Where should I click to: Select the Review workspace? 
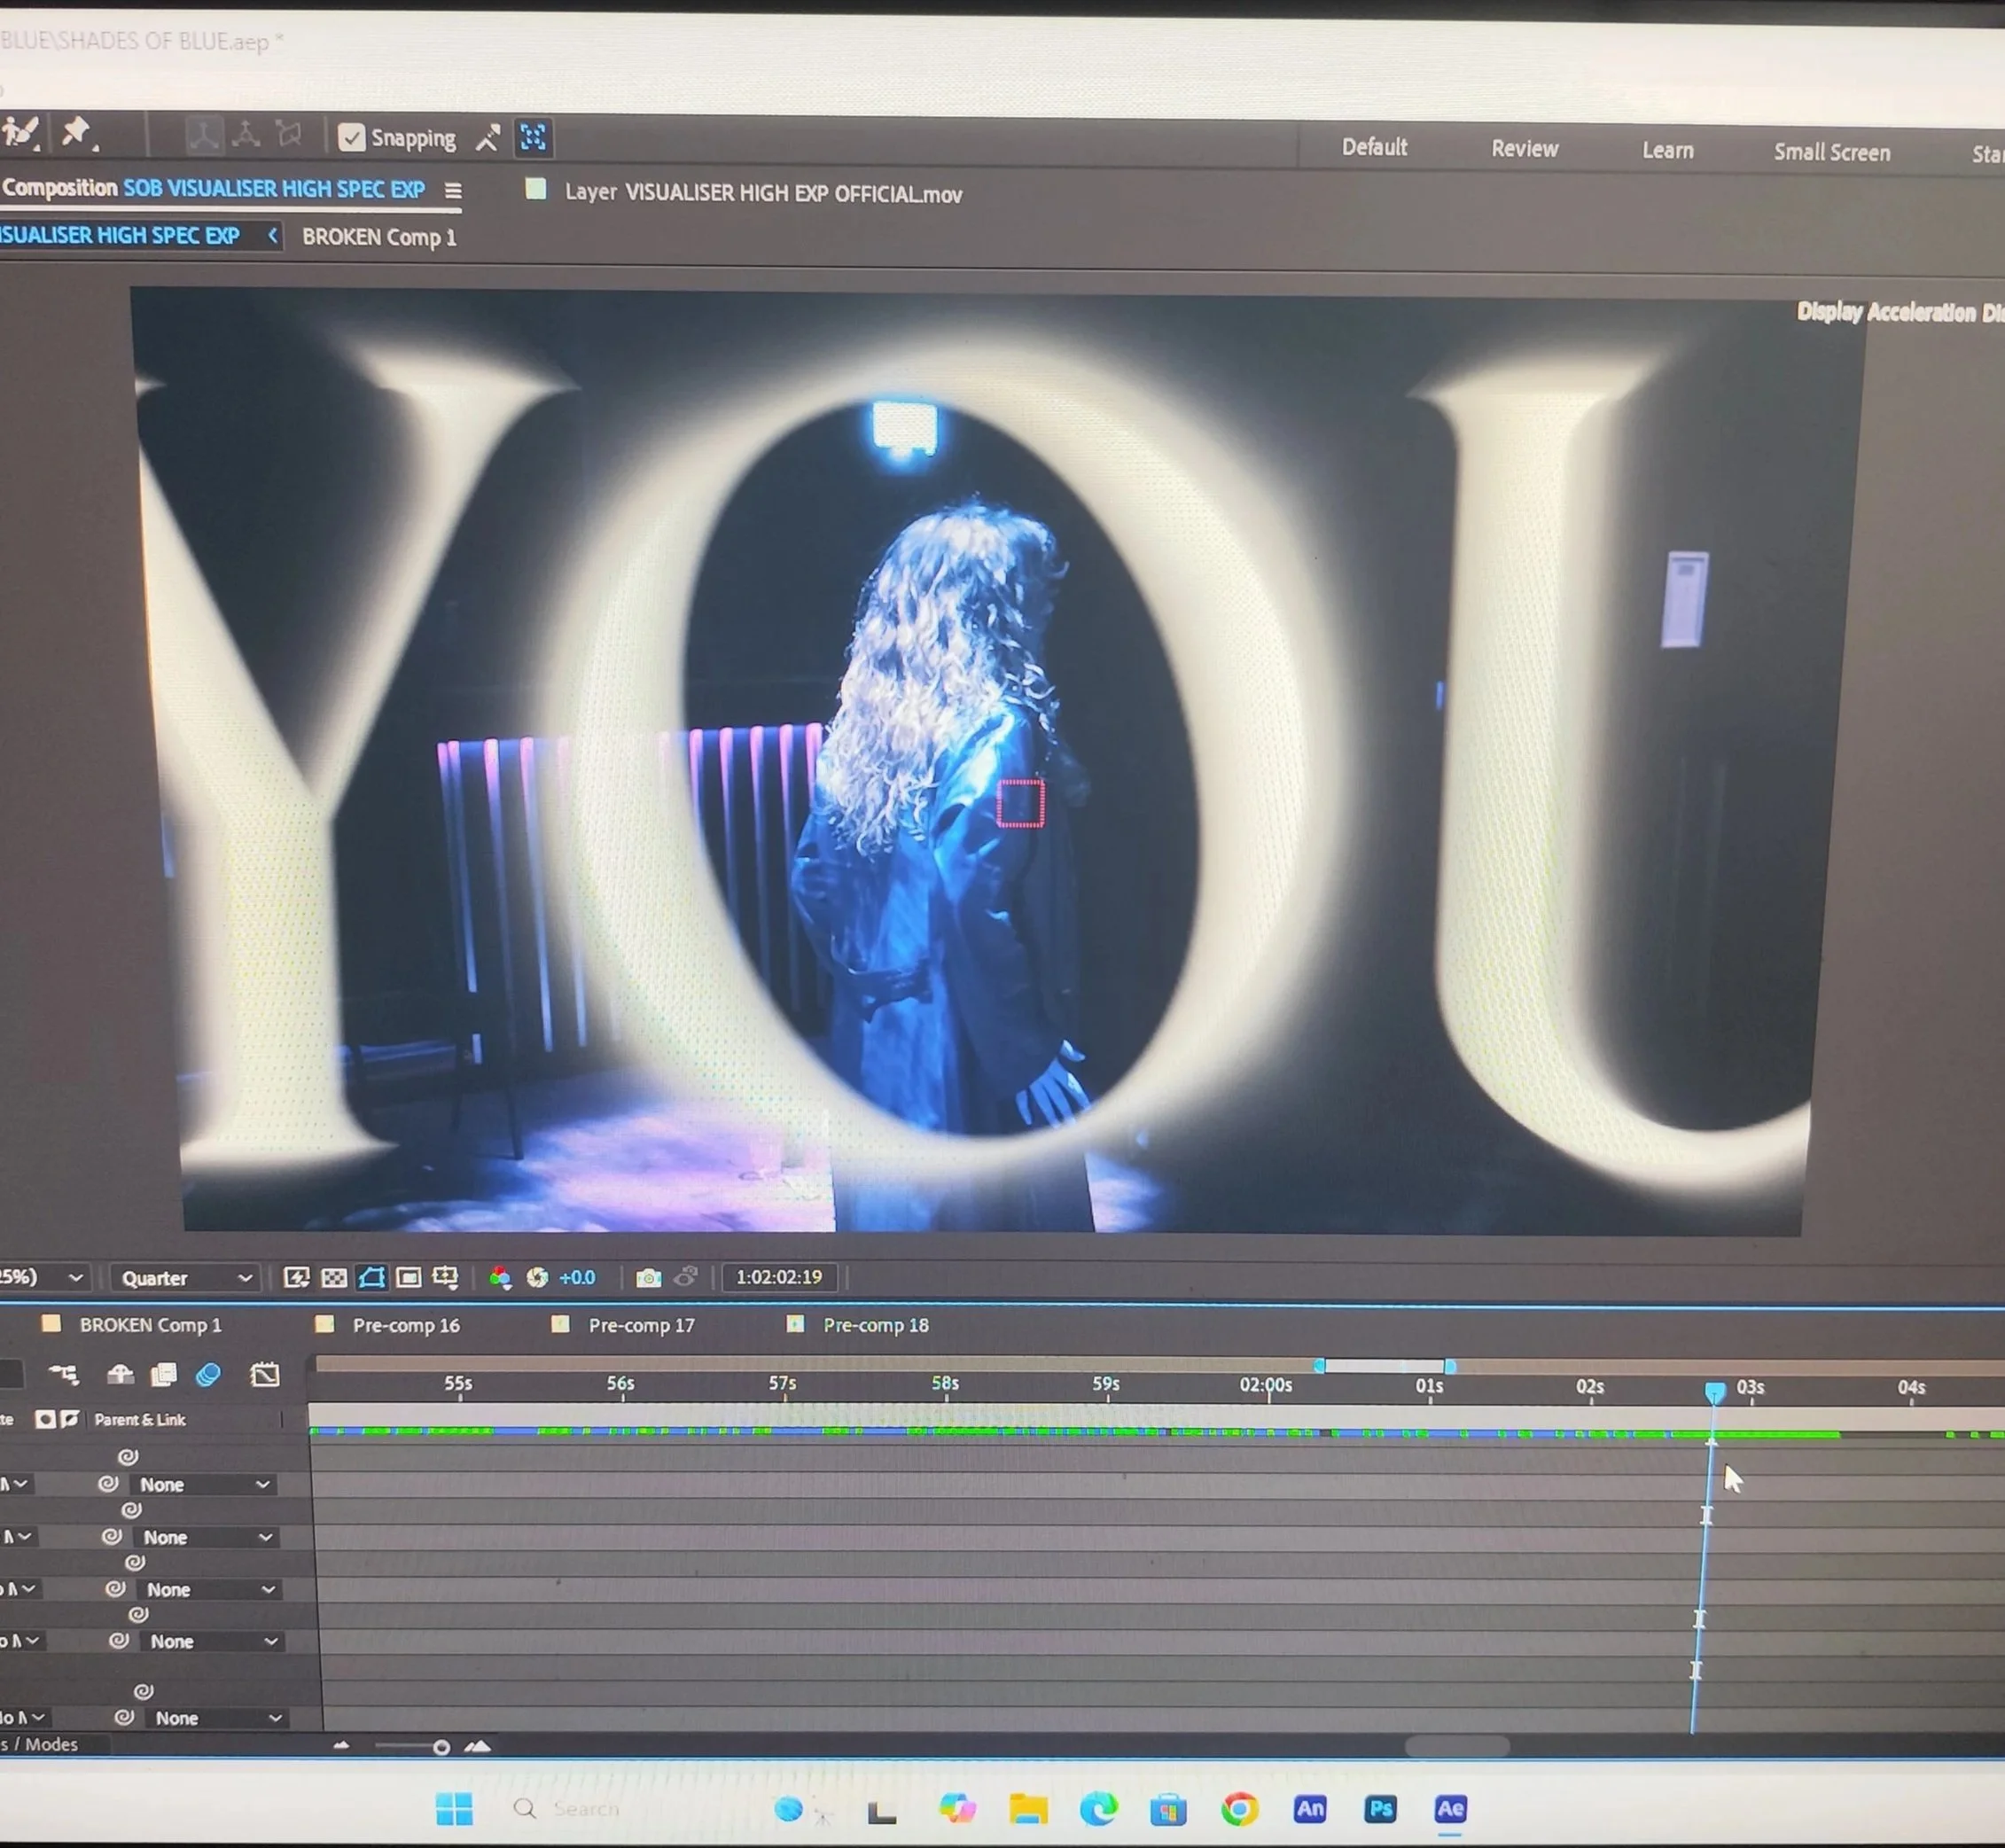point(1524,149)
